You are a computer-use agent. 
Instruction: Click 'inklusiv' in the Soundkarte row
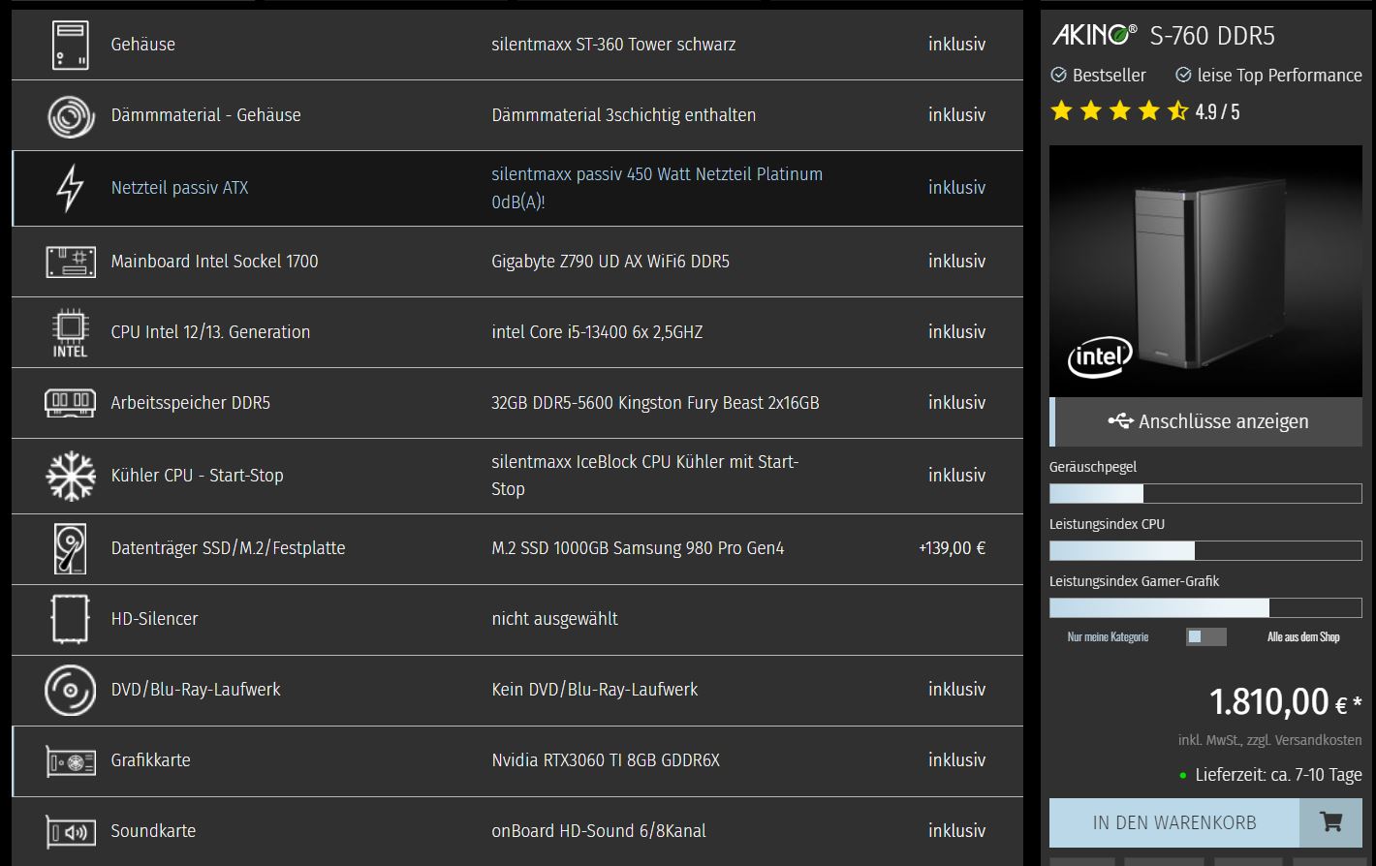pos(956,831)
